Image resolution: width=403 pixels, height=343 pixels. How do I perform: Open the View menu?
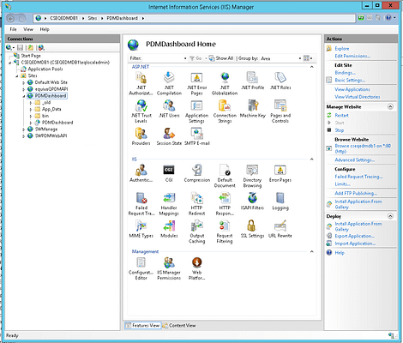pyautogui.click(x=28, y=29)
